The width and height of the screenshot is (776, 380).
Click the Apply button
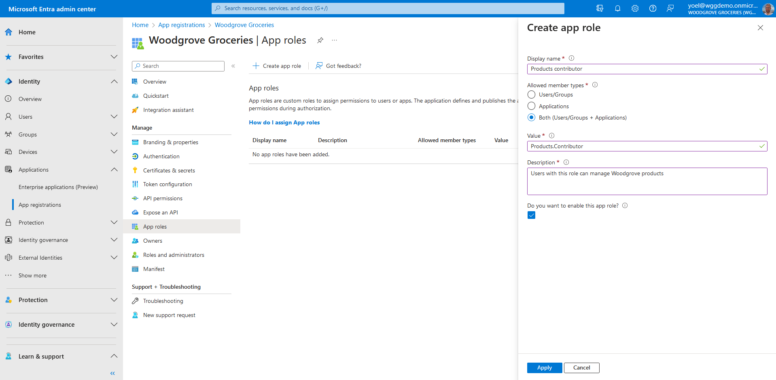click(x=544, y=368)
